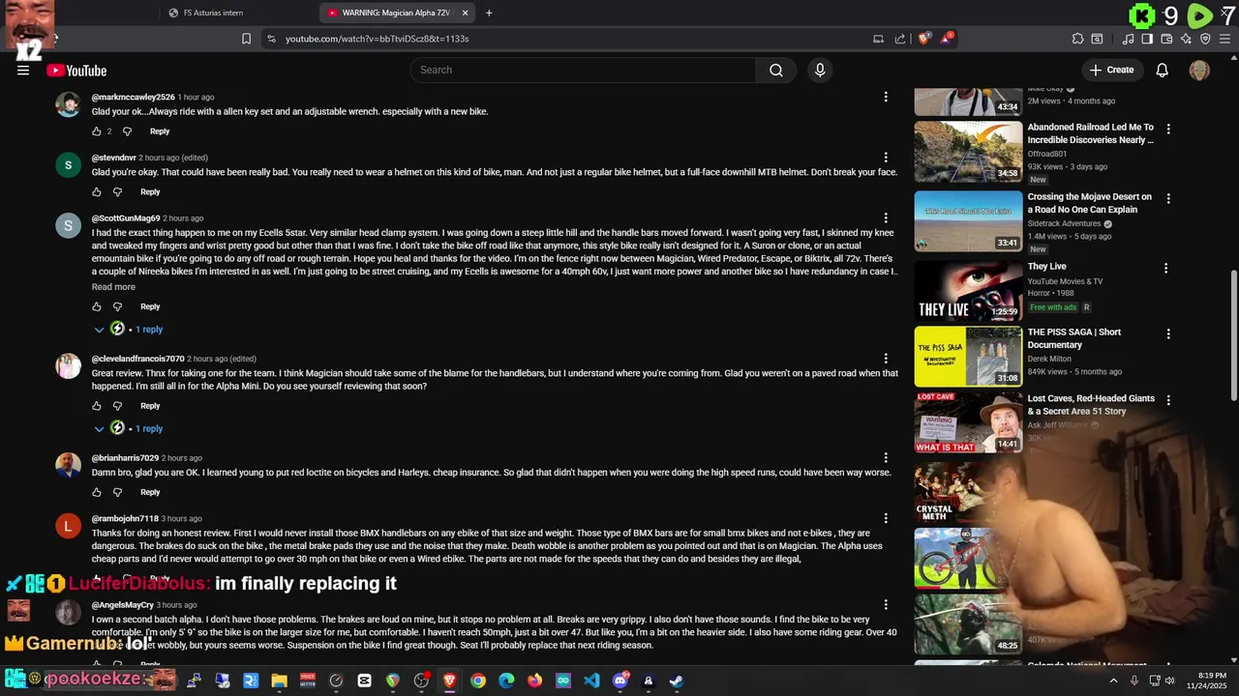Open 'THE PISS SAGA' video thumbnail

pyautogui.click(x=968, y=356)
